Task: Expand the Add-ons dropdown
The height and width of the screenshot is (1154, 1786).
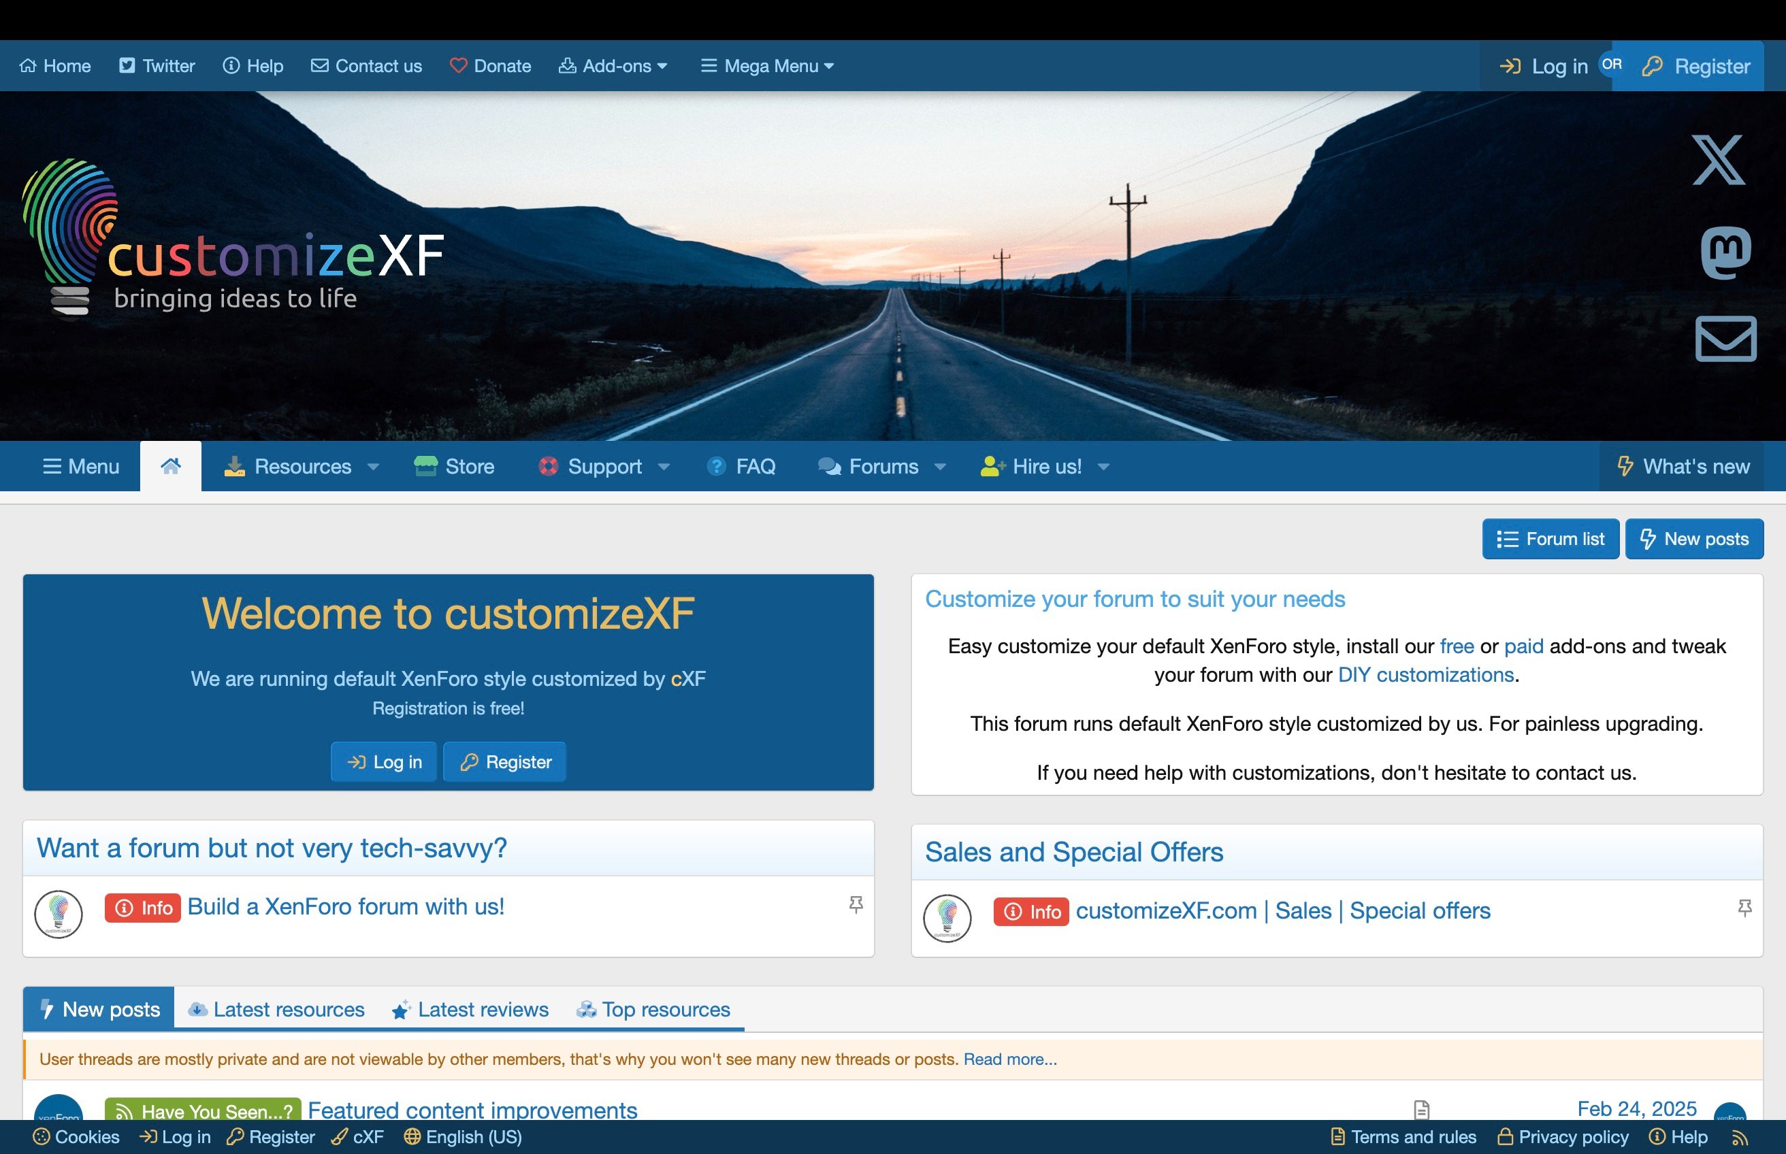Action: click(x=613, y=66)
